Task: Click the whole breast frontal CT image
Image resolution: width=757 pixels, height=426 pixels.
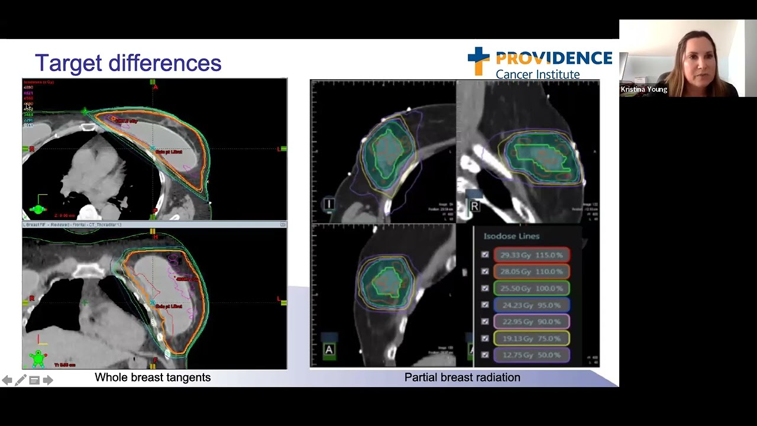Action: [154, 299]
